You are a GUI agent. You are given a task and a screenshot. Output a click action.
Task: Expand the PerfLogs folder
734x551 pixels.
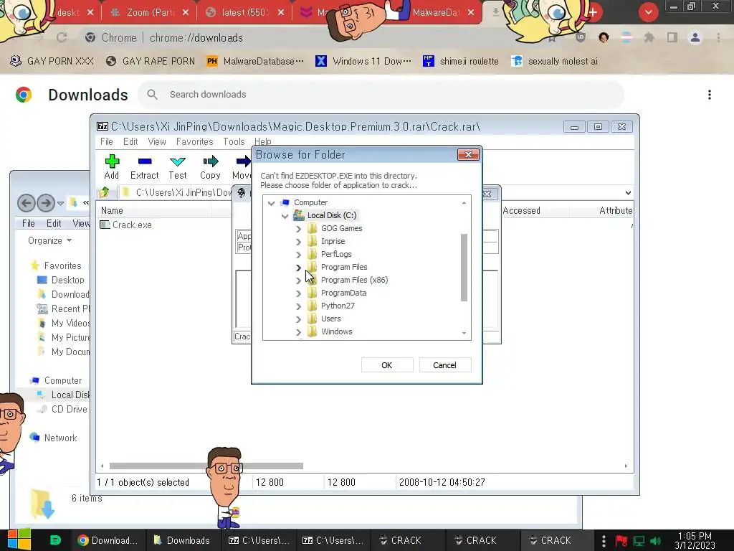pos(298,255)
